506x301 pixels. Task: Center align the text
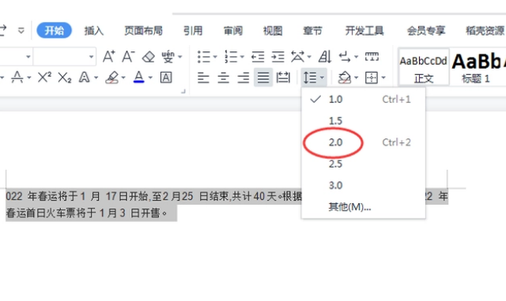tap(223, 77)
